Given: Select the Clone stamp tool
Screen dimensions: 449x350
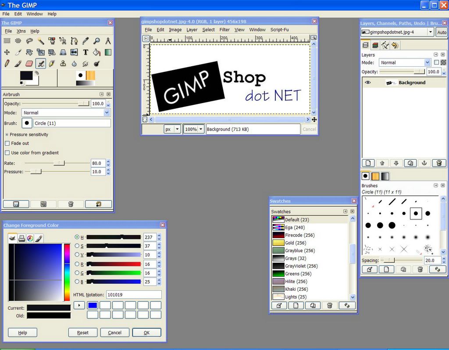Looking at the screenshot, I should point(63,63).
